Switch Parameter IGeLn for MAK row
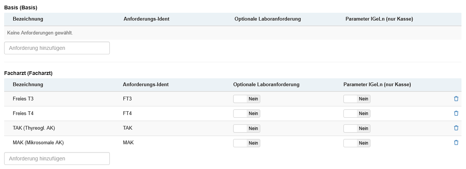The image size is (466, 169). click(357, 143)
